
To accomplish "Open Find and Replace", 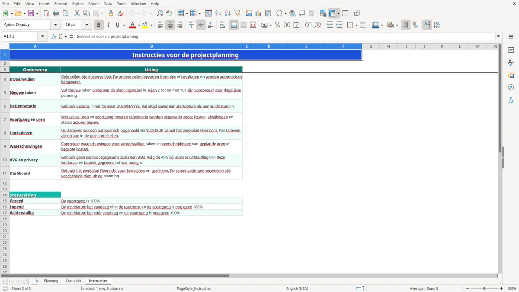I will point(160,13).
